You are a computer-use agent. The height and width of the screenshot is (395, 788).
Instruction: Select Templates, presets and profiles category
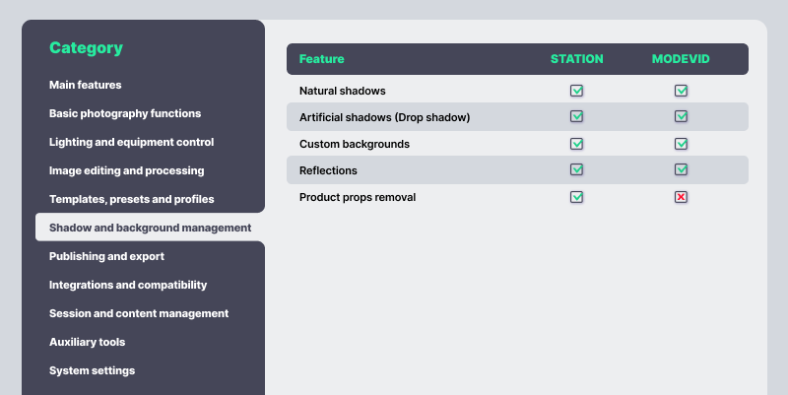coord(131,199)
